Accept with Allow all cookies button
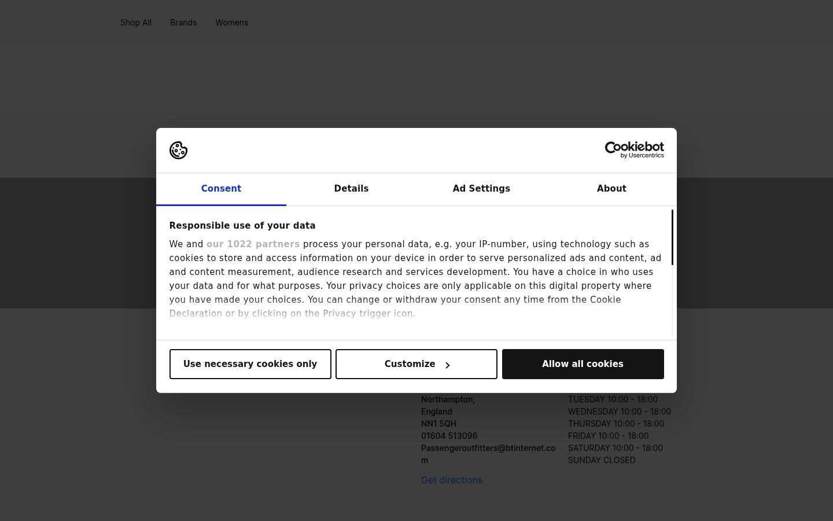This screenshot has height=521, width=833. (583, 364)
